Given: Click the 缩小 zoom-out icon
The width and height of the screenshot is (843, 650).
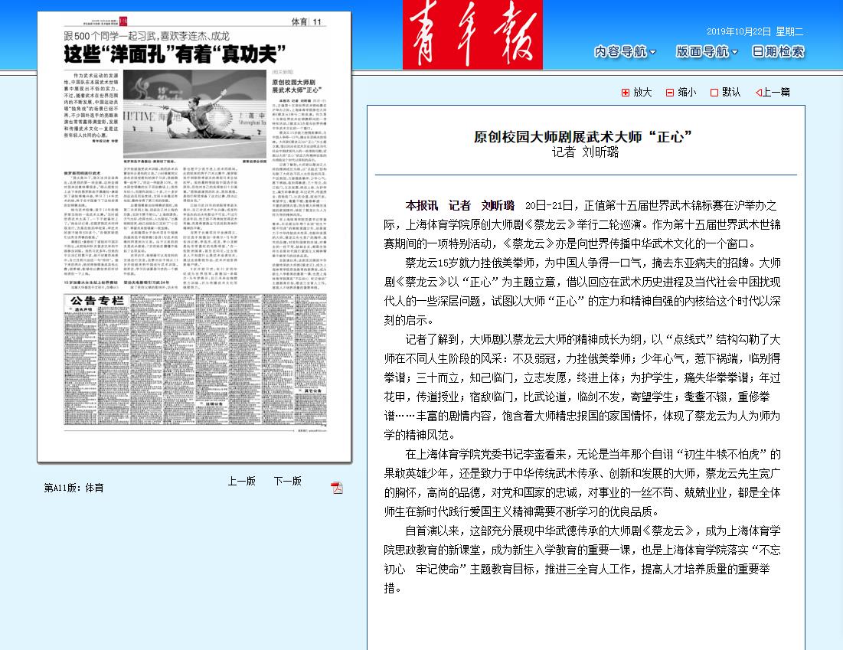Looking at the screenshot, I should (670, 93).
